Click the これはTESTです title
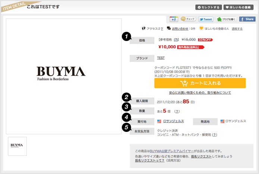 43,7
